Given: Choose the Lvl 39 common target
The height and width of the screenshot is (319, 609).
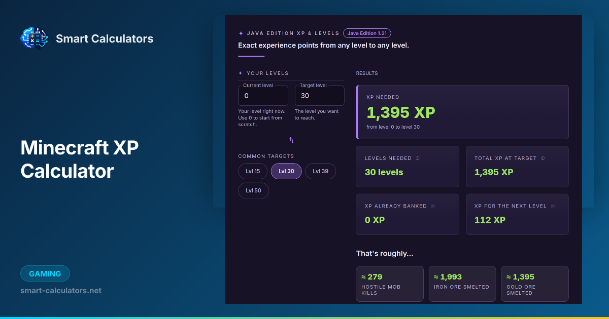Looking at the screenshot, I should pos(320,171).
